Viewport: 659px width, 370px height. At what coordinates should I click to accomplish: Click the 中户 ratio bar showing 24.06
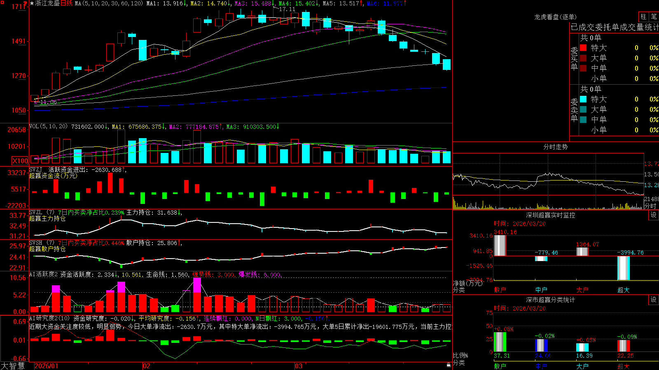(x=541, y=345)
